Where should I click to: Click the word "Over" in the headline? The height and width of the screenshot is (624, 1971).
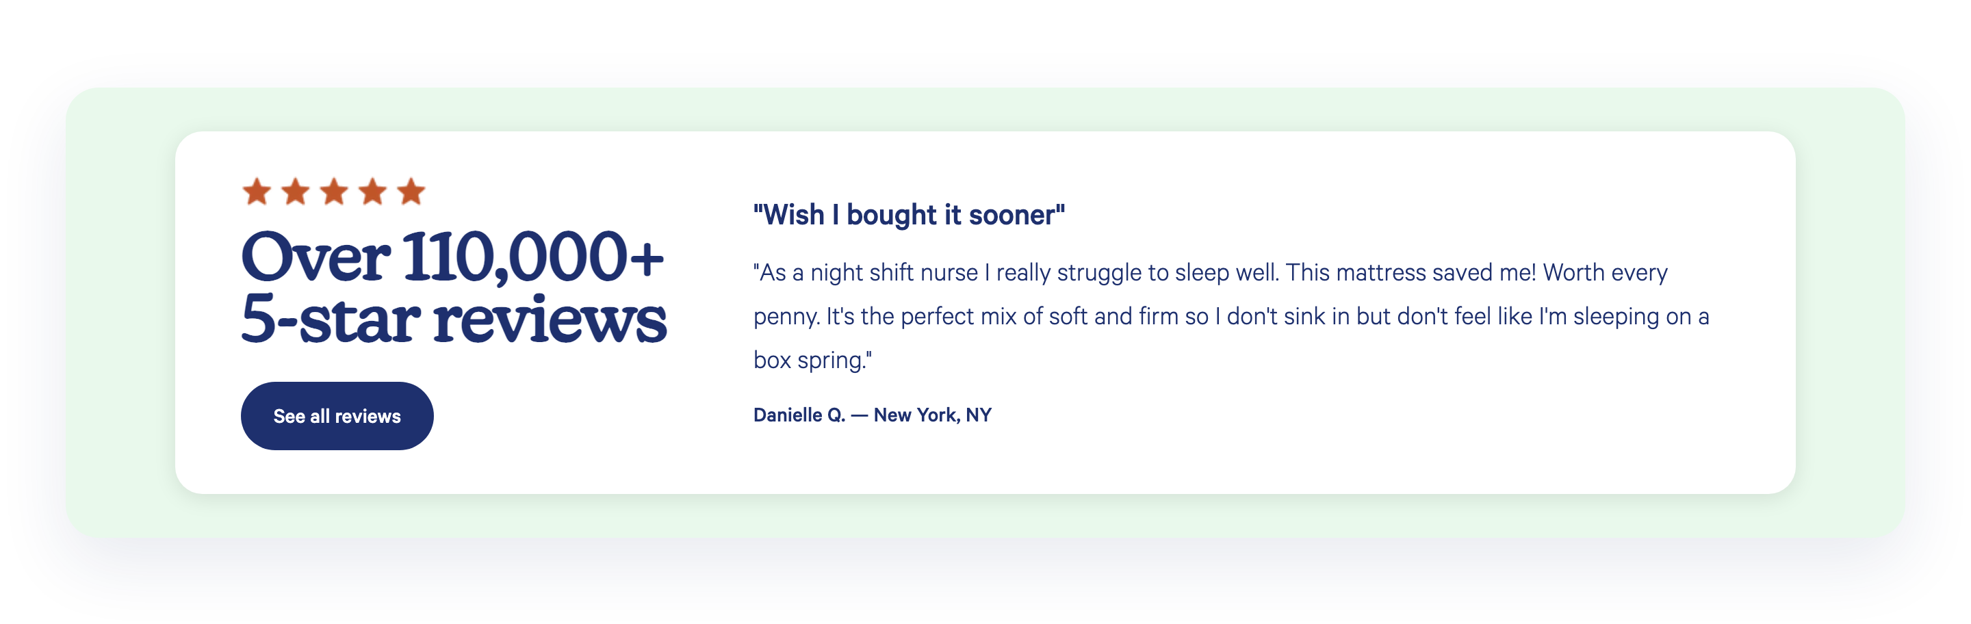point(316,258)
